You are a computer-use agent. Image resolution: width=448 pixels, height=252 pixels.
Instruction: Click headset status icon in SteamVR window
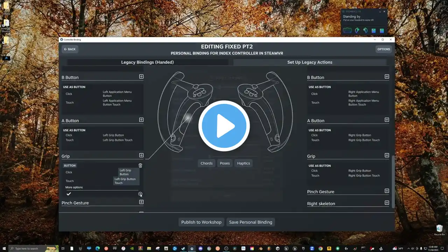click(x=347, y=30)
